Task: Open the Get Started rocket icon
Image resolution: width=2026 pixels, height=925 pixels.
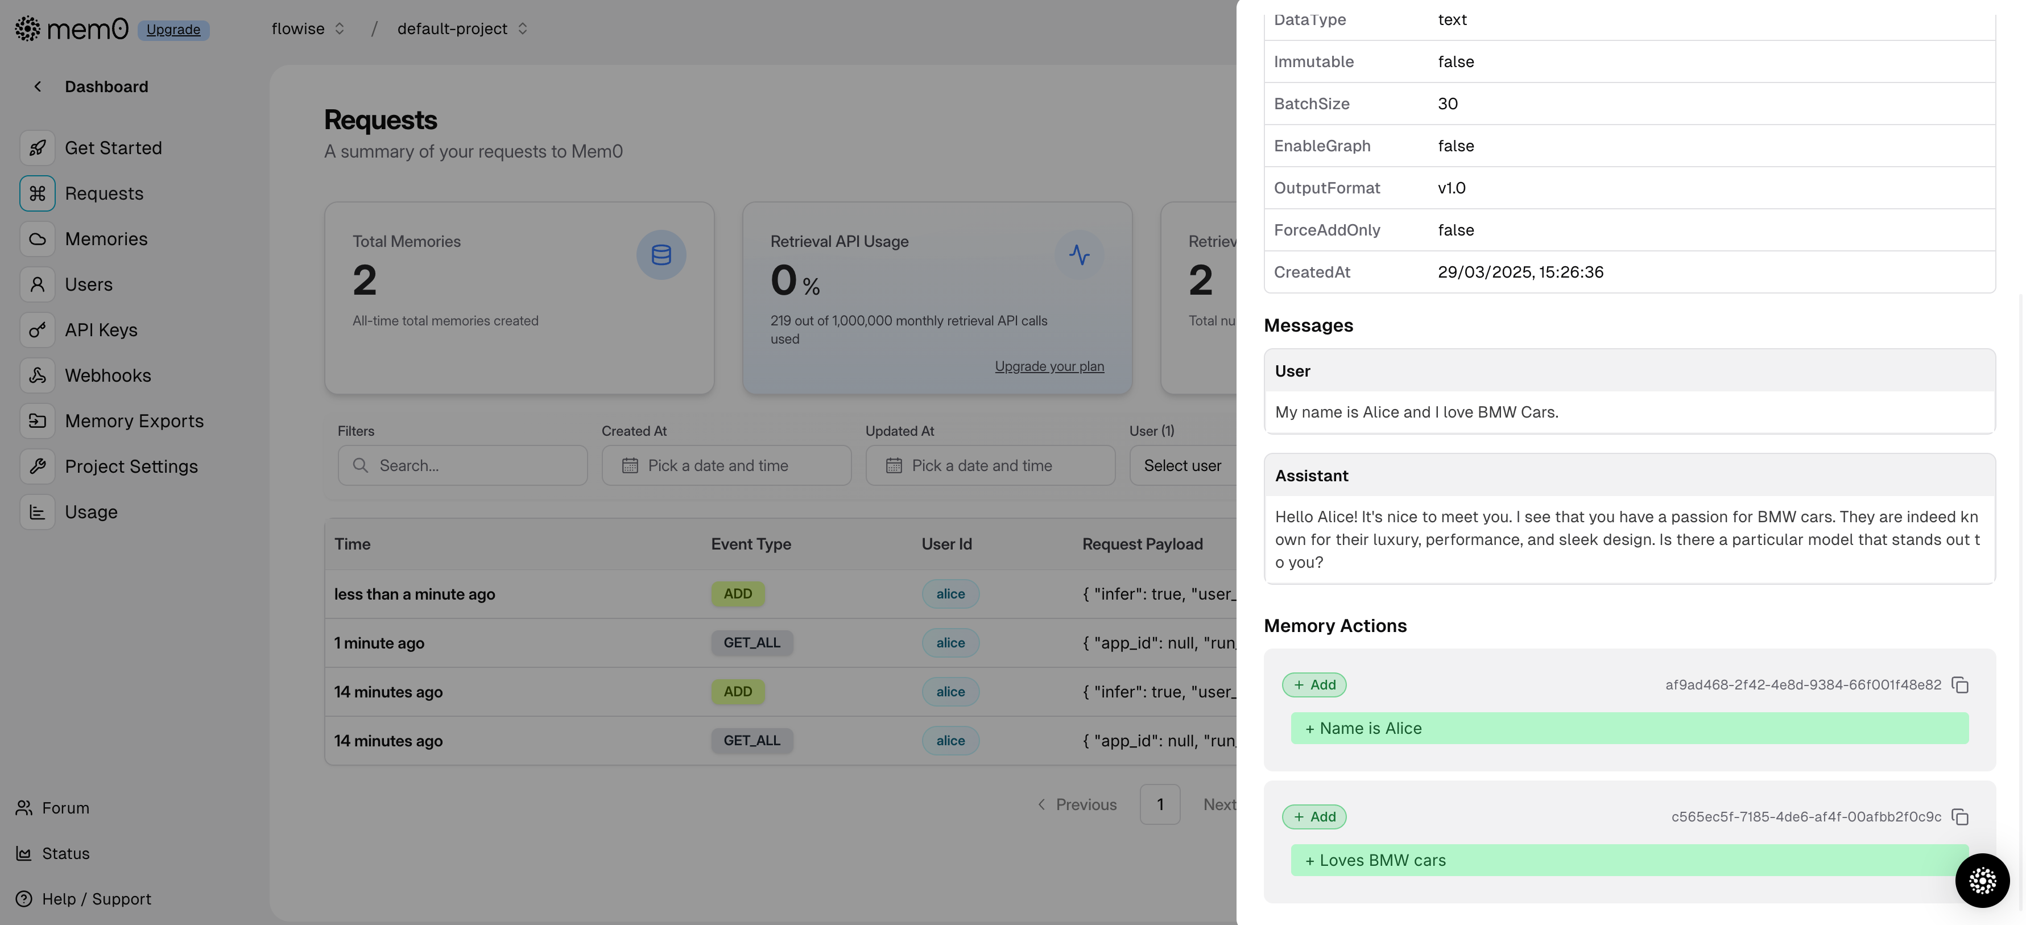Action: click(37, 148)
